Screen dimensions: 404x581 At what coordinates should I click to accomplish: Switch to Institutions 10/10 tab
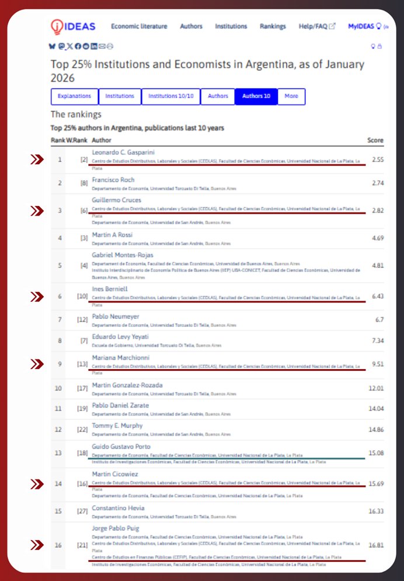171,96
